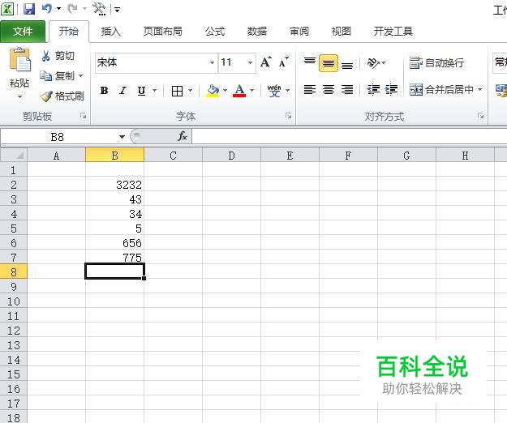This screenshot has width=507, height=423.
Task: Switch to Review (审阅) tab
Action: 299,32
